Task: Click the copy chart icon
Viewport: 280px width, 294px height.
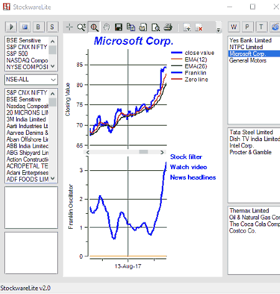Action: pyautogui.click(x=131, y=27)
